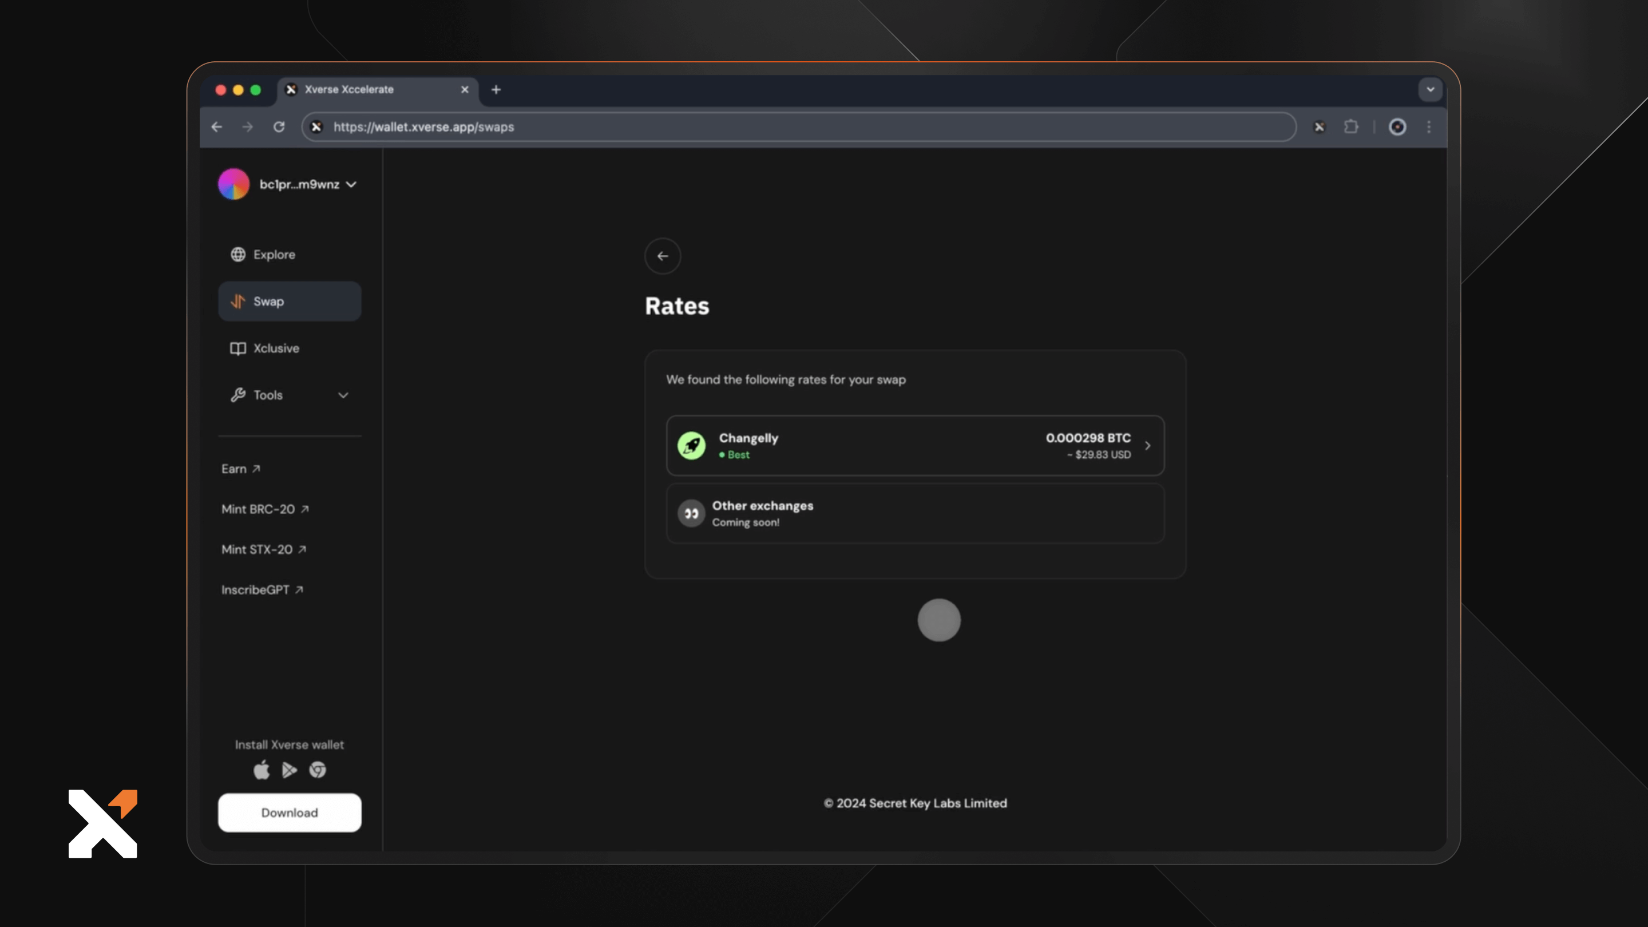Click the Tools wrench icon
Image resolution: width=1648 pixels, height=927 pixels.
point(238,395)
